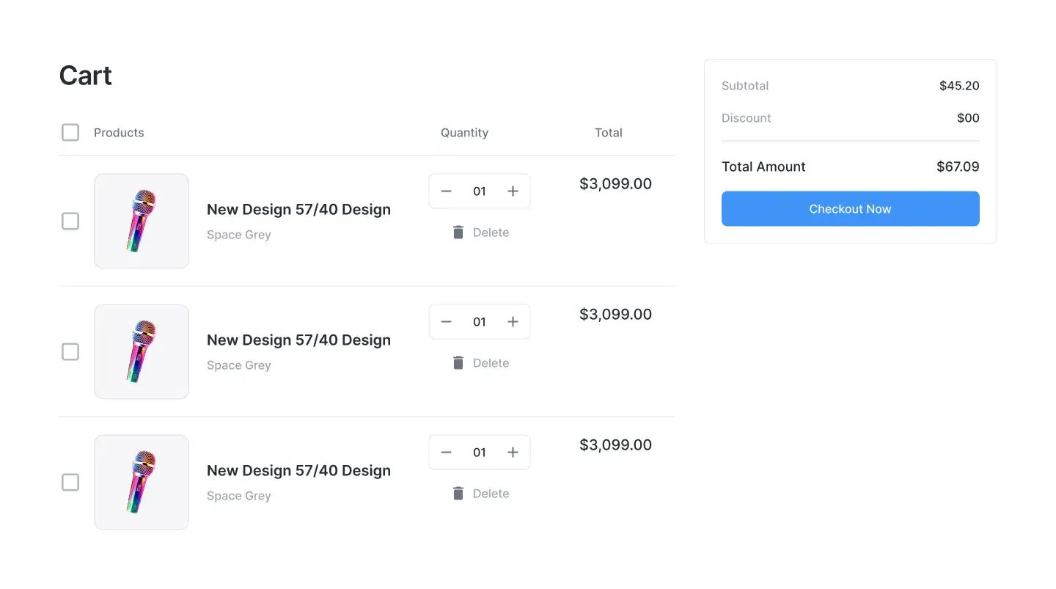The height and width of the screenshot is (589, 1056).
Task: Increase quantity of the second cart item
Action: pos(513,322)
